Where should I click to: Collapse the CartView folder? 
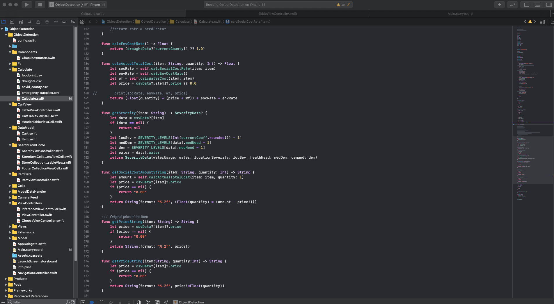(10, 104)
